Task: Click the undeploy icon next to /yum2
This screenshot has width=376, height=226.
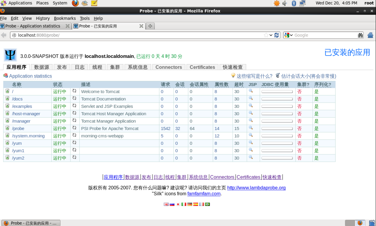Action: (x=7, y=157)
